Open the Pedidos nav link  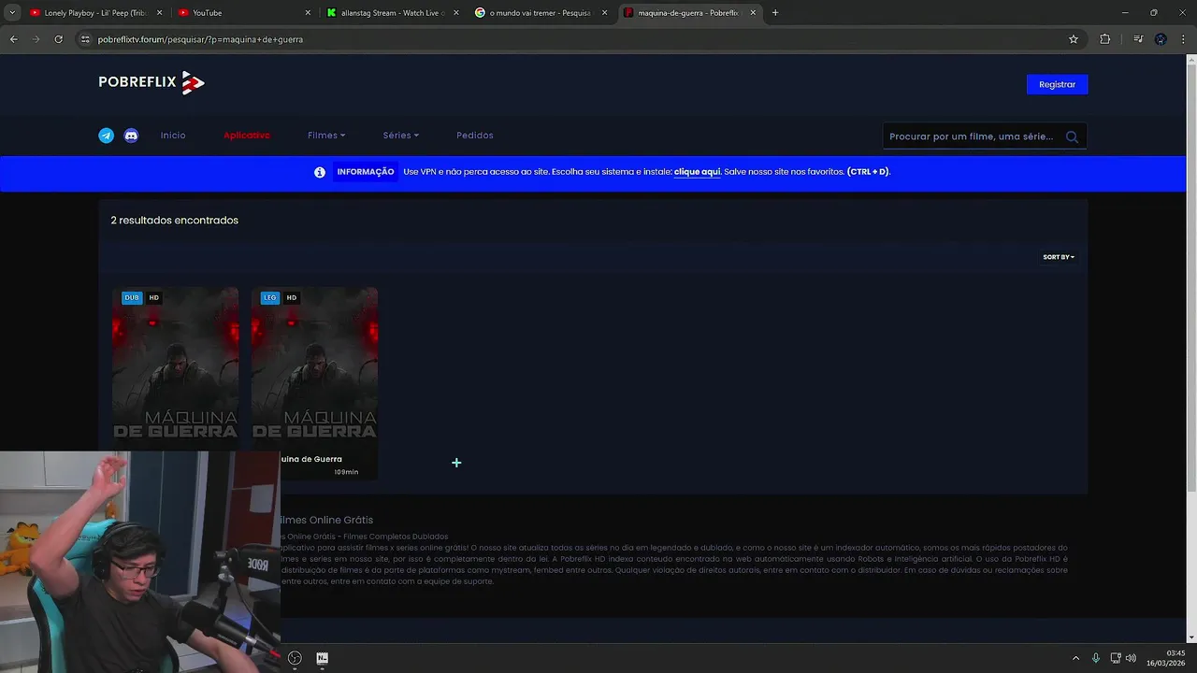(475, 136)
